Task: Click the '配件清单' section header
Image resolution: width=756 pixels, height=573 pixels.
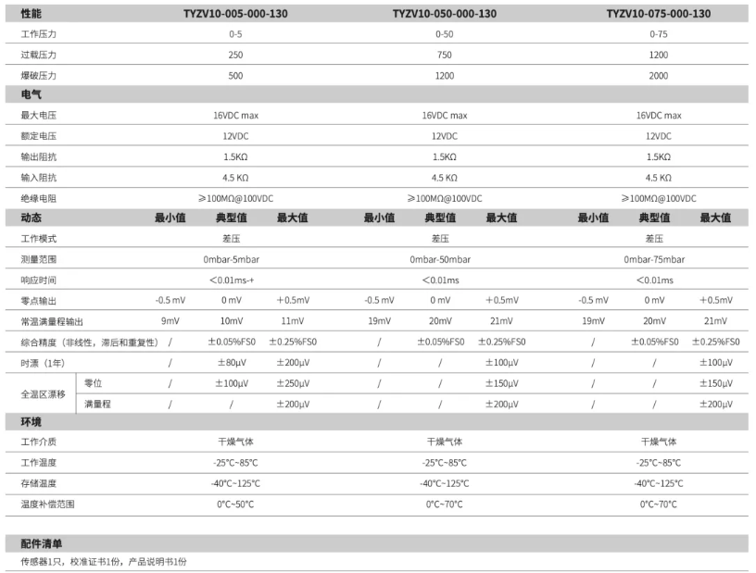Action: point(42,543)
